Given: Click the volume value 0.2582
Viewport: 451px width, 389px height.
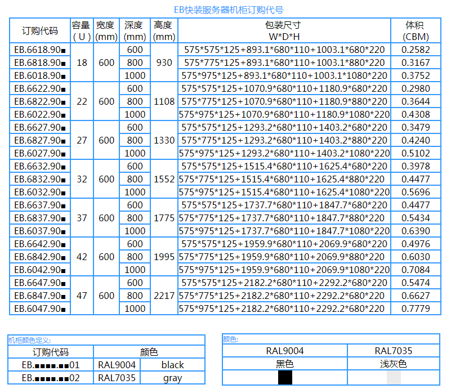Looking at the screenshot, I should pos(416,50).
